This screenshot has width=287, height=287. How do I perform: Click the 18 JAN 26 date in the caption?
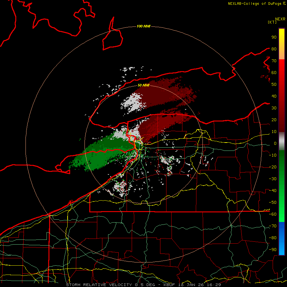pos(191,285)
